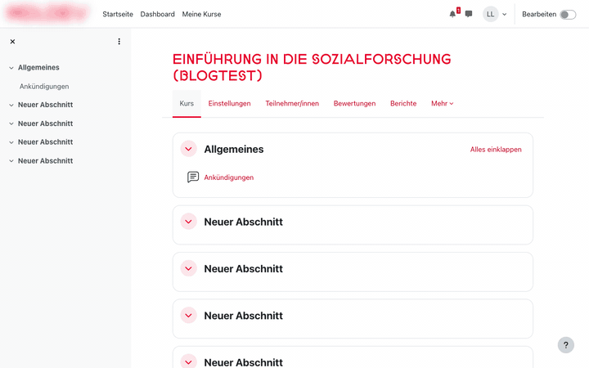The width and height of the screenshot is (589, 368).
Task: Open the messages speech bubble icon
Action: tap(469, 14)
